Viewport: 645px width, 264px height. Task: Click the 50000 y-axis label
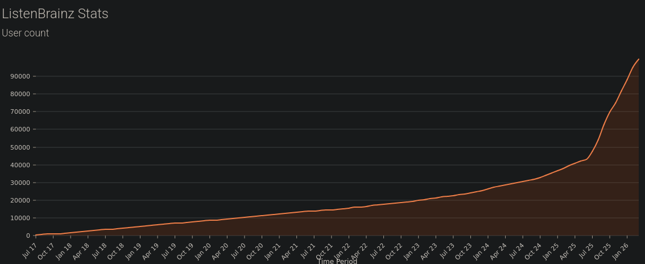tap(20, 147)
